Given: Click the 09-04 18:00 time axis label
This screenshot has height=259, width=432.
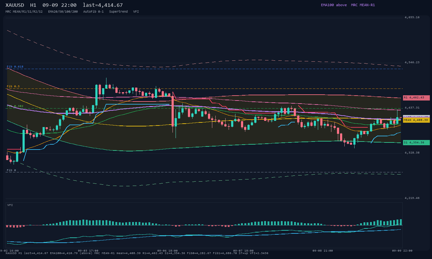Looking at the screenshot, I should 168,251.
